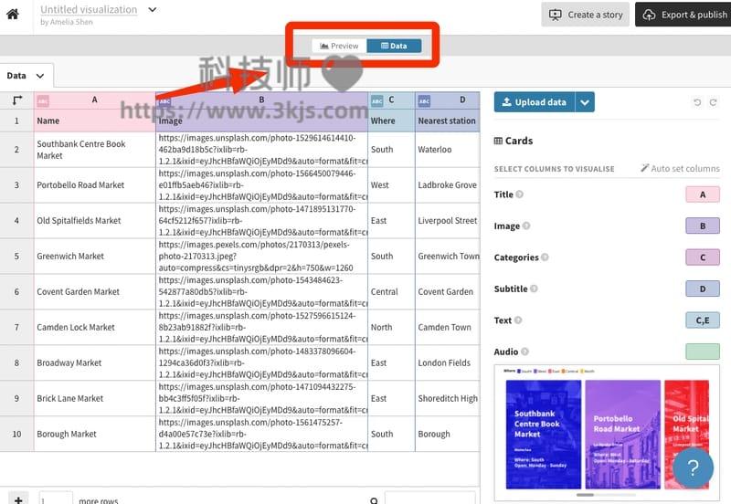The height and width of the screenshot is (504, 731).
Task: Open help info icon next to Audio
Action: coord(524,352)
